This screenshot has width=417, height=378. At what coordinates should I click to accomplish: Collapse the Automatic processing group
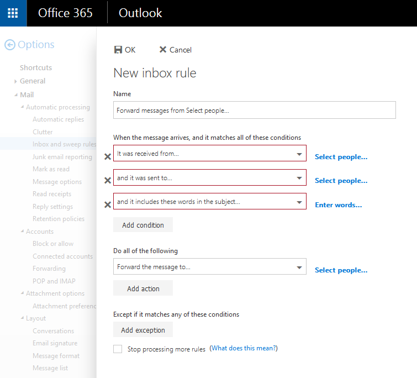pos(22,107)
